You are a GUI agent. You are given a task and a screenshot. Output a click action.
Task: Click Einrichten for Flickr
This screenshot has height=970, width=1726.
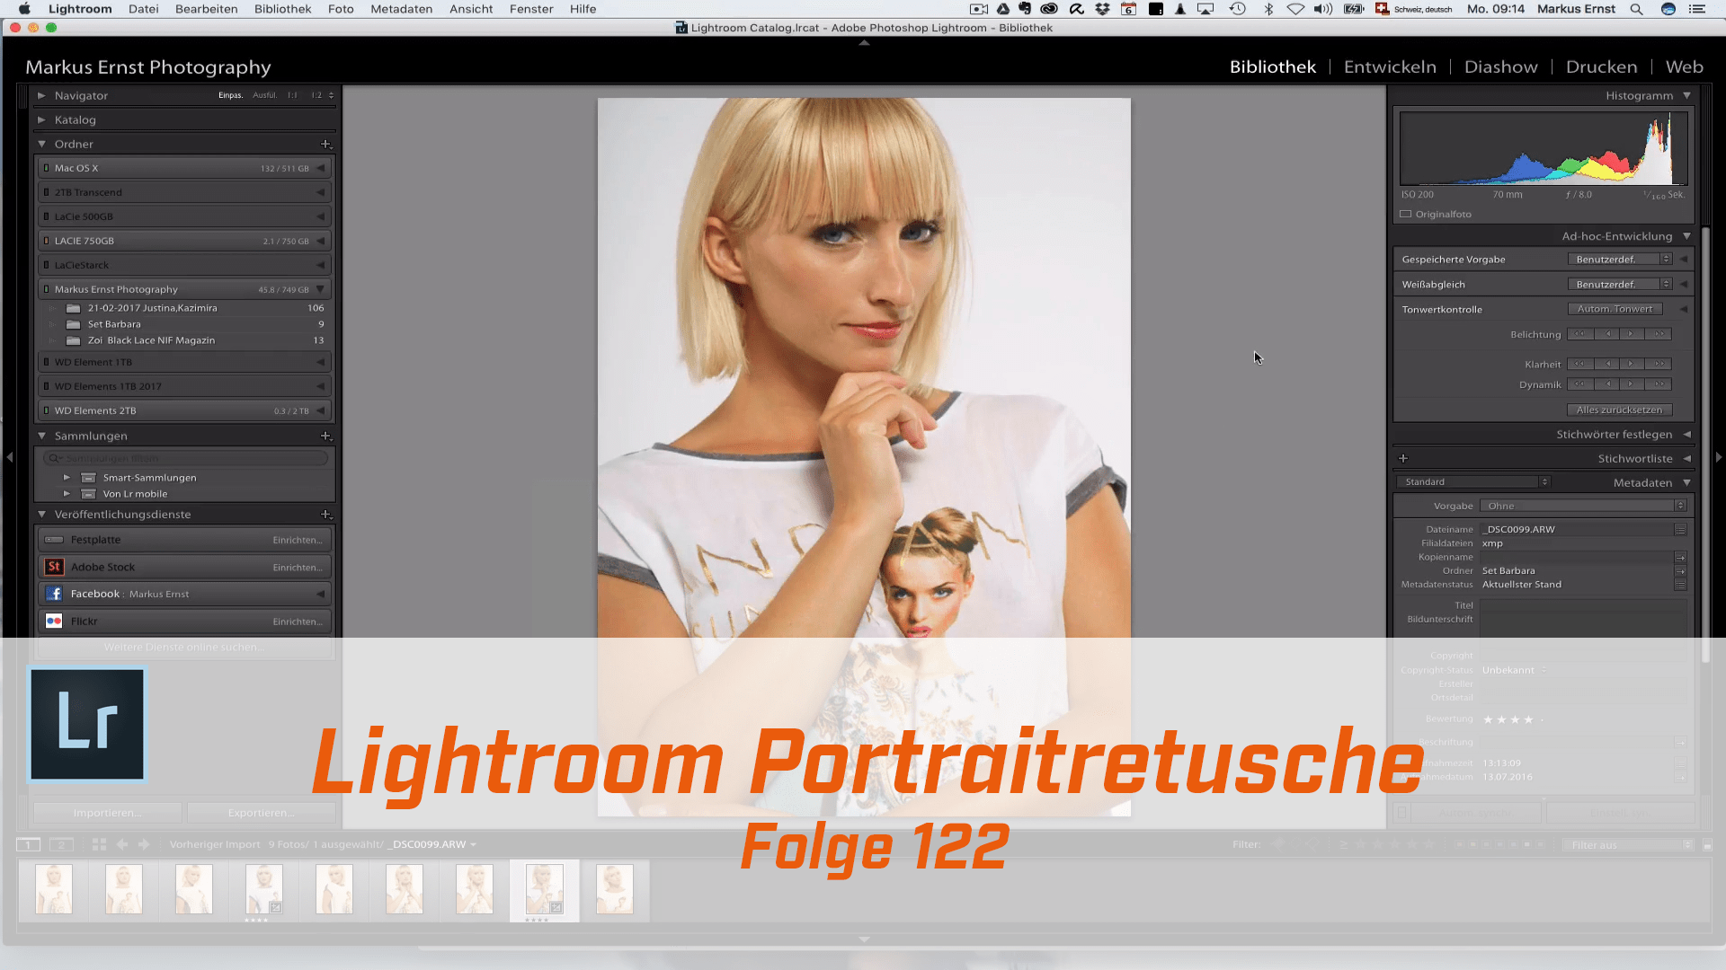[298, 622]
